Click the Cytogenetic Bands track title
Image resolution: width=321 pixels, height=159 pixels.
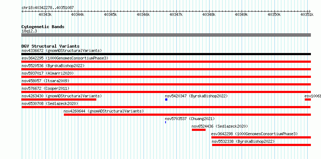click(43, 27)
